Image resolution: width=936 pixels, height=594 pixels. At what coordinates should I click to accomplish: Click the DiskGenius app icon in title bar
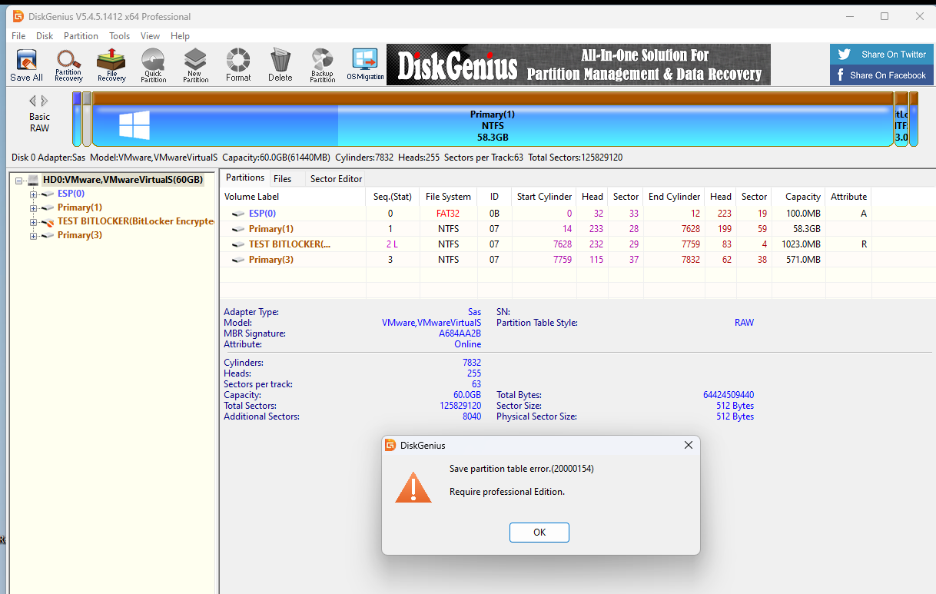point(18,16)
